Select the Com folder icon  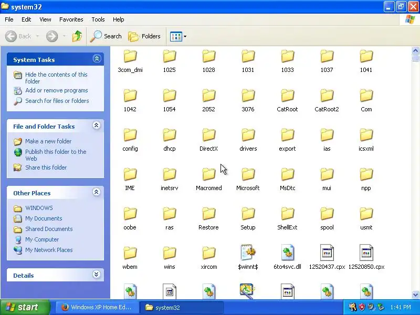coord(366,96)
